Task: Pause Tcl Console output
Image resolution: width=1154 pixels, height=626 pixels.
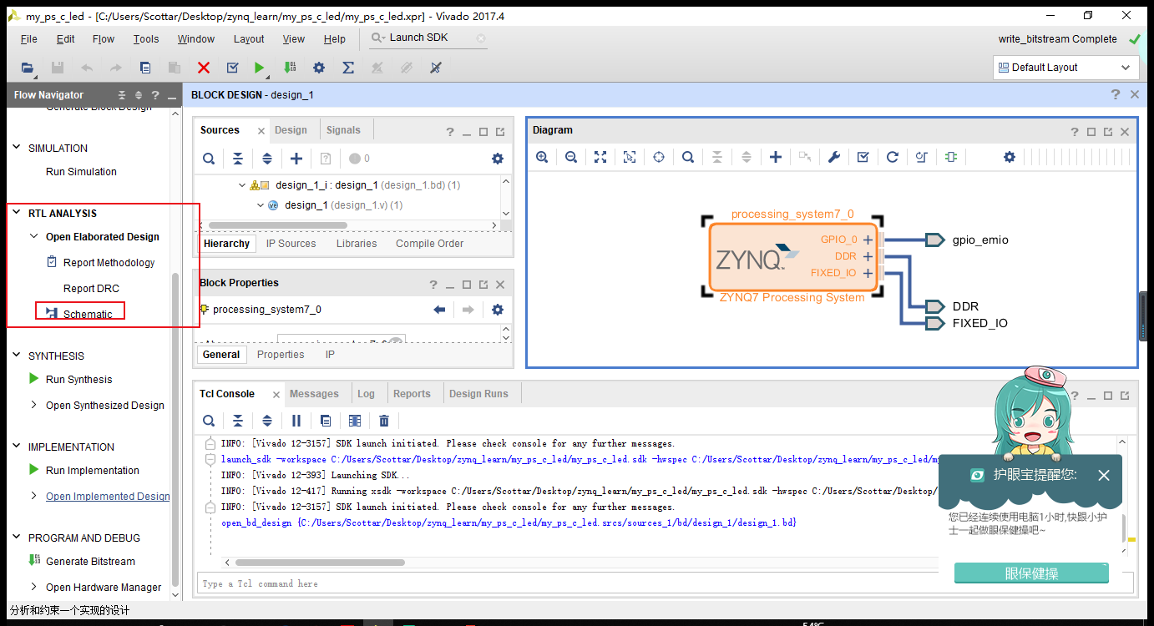Action: click(296, 421)
